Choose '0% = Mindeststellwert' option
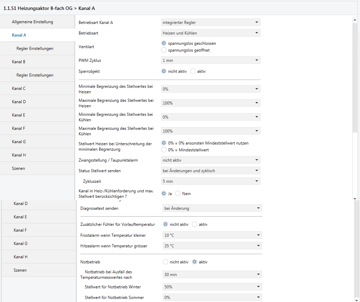The height and width of the screenshot is (302, 360). coord(164,150)
